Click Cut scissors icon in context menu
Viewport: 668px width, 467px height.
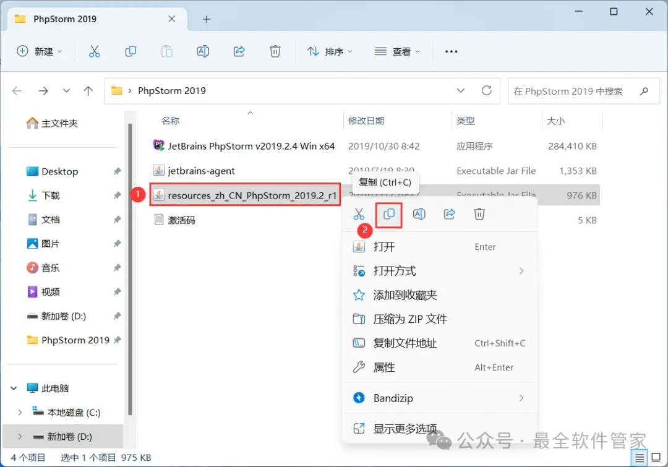click(359, 214)
